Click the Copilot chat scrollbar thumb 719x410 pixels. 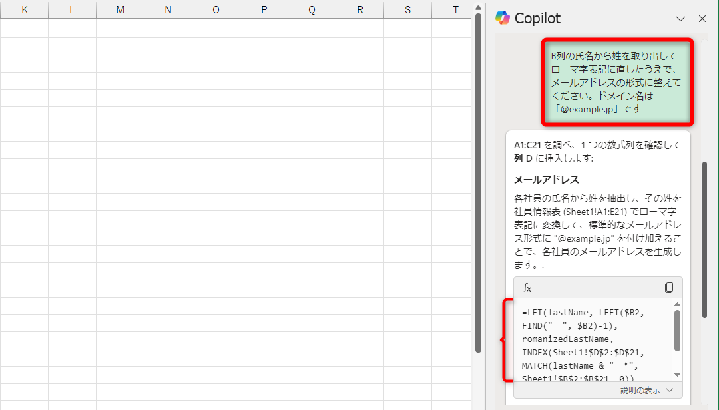pyautogui.click(x=705, y=240)
